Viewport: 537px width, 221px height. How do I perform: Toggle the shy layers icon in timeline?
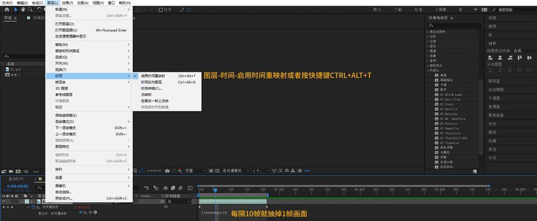[165, 188]
